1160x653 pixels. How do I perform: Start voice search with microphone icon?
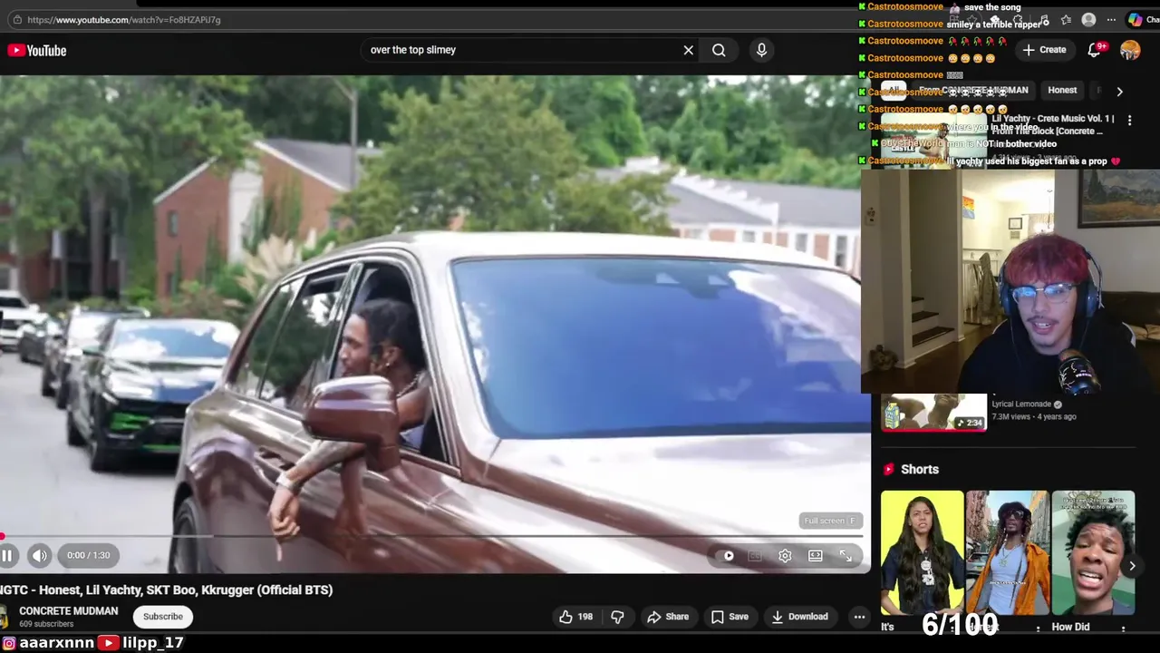pyautogui.click(x=761, y=50)
